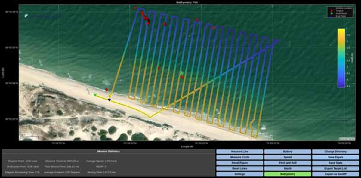
Task: Click the Targets diamond symbol in the legend
Action: (x=332, y=11)
